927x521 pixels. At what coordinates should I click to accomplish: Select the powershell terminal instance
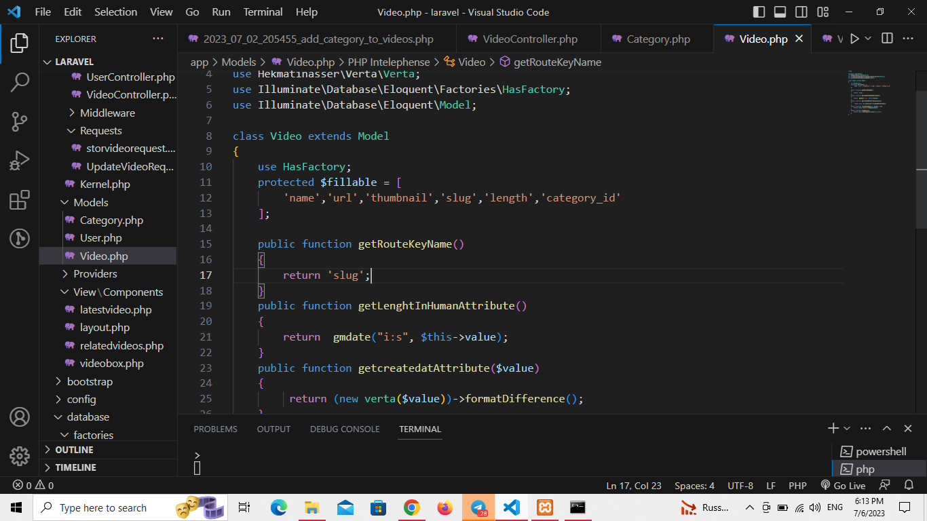879,451
